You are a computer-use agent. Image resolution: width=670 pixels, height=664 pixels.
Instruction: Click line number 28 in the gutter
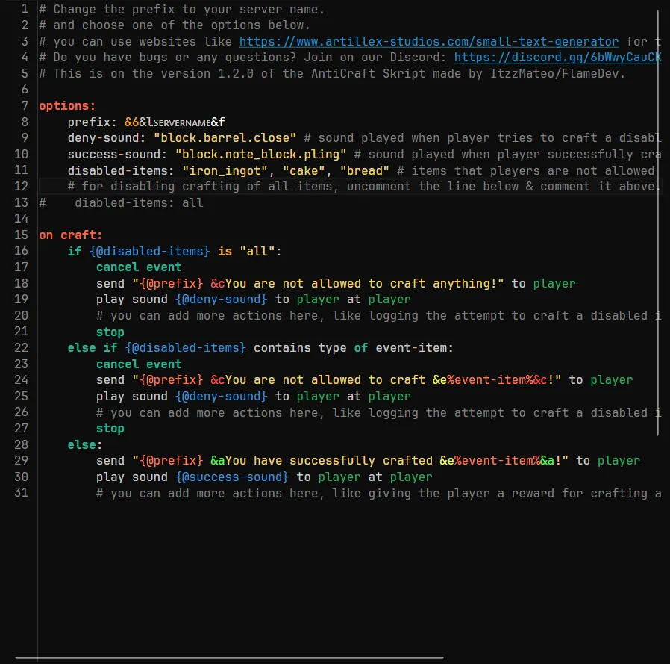click(x=21, y=444)
